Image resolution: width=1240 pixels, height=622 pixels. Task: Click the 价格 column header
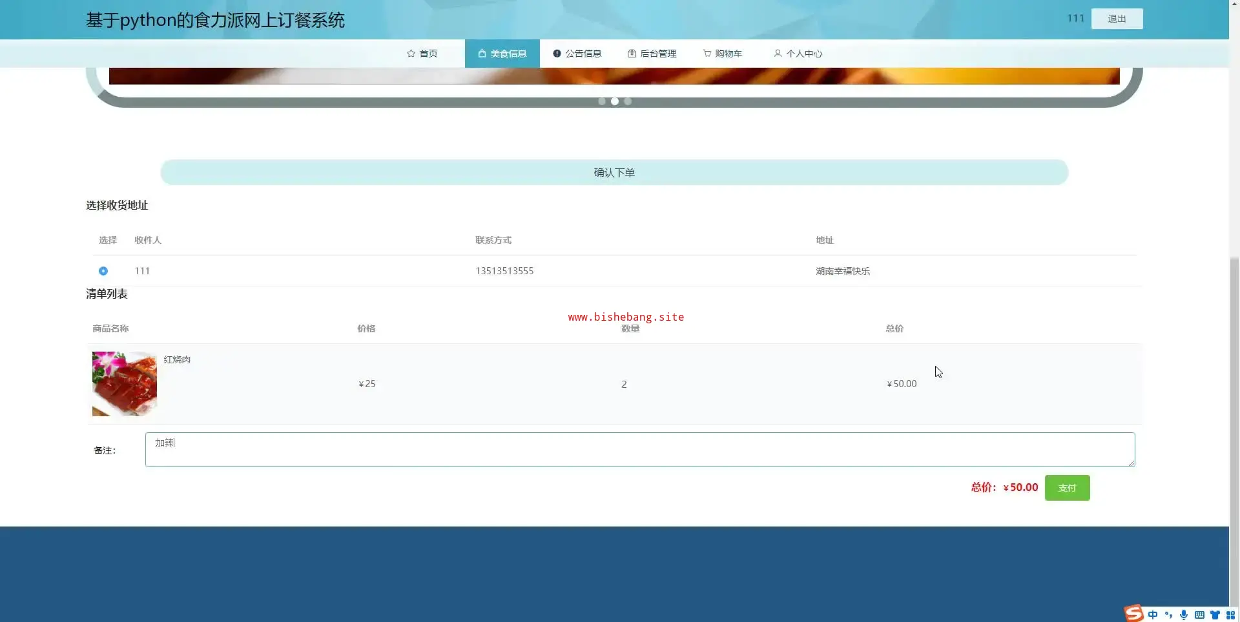[x=366, y=328]
